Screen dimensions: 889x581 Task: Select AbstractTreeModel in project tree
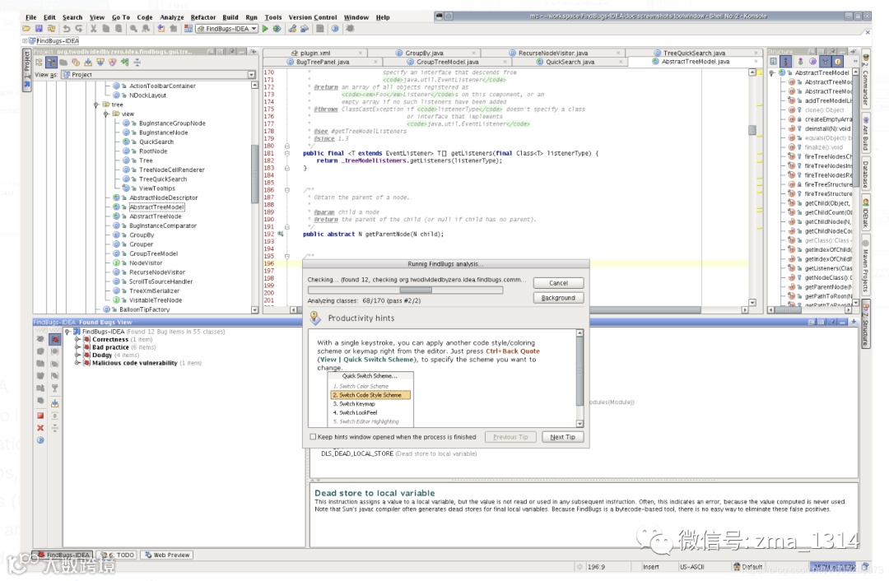(156, 207)
